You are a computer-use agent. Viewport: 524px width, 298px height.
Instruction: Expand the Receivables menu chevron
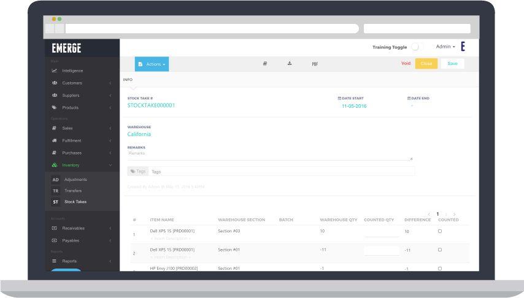tap(110, 228)
